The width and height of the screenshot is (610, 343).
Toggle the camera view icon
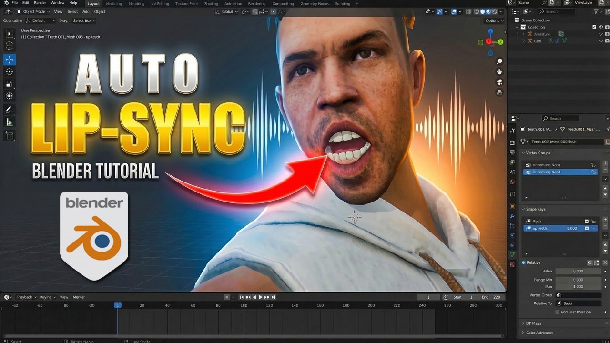point(499,82)
